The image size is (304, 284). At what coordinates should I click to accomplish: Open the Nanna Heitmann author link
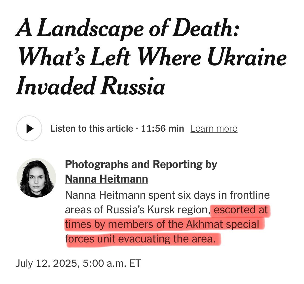pyautogui.click(x=106, y=179)
